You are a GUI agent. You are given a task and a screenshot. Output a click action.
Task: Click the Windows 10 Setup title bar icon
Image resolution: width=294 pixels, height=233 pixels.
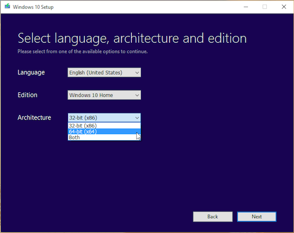(x=6, y=7)
